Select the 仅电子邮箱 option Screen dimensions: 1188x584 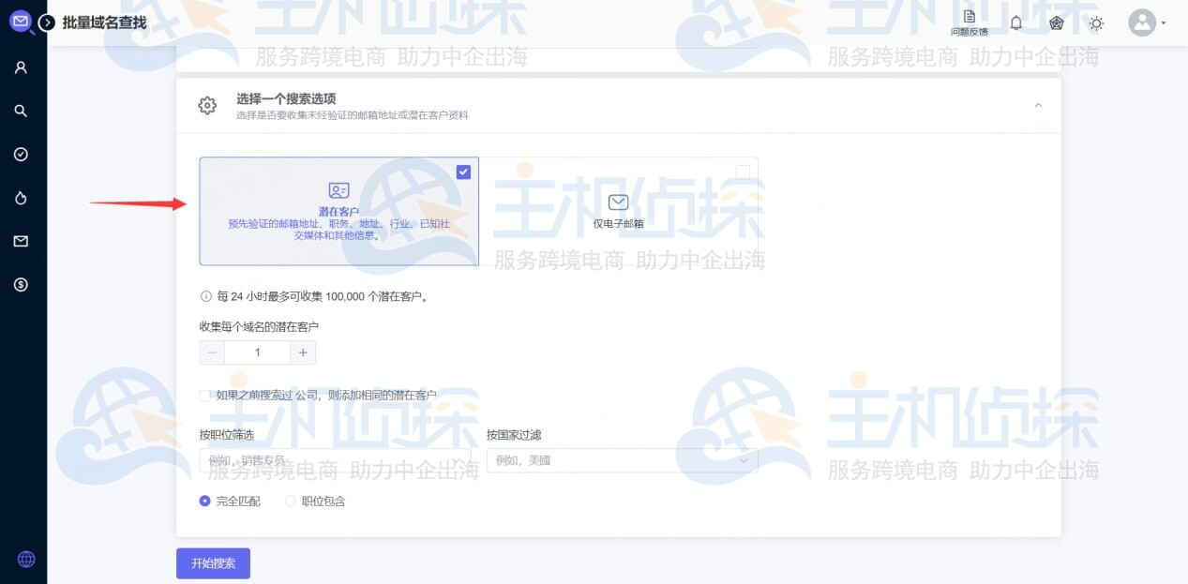pyautogui.click(x=618, y=211)
